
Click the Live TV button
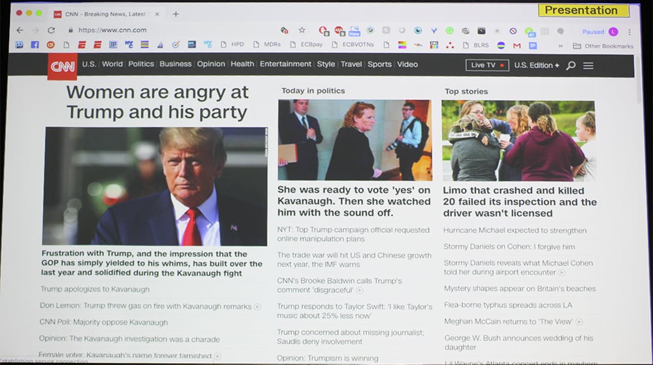point(487,65)
